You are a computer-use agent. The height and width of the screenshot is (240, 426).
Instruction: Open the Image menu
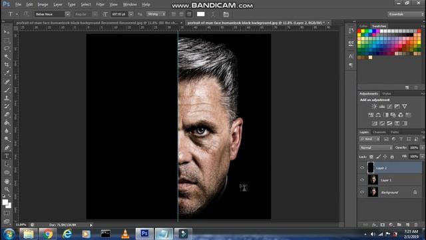click(x=43, y=5)
